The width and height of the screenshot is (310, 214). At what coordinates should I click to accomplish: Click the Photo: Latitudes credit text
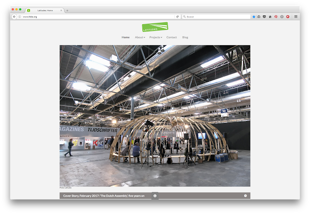point(65,188)
